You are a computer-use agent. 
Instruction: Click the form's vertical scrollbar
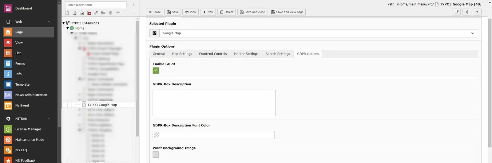pyautogui.click(x=490, y=83)
